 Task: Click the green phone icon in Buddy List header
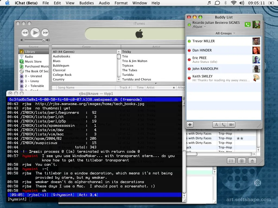tap(248, 24)
